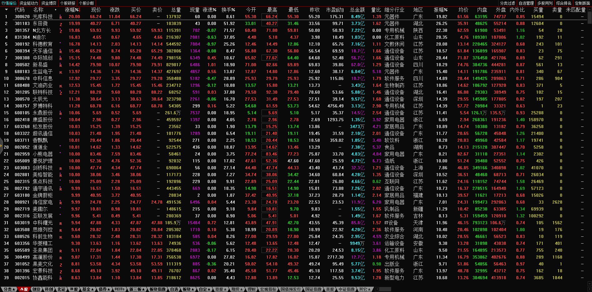The image size is (592, 292).
Task: Click the K marker beside 生益电子
Action: (x=61, y=72)
